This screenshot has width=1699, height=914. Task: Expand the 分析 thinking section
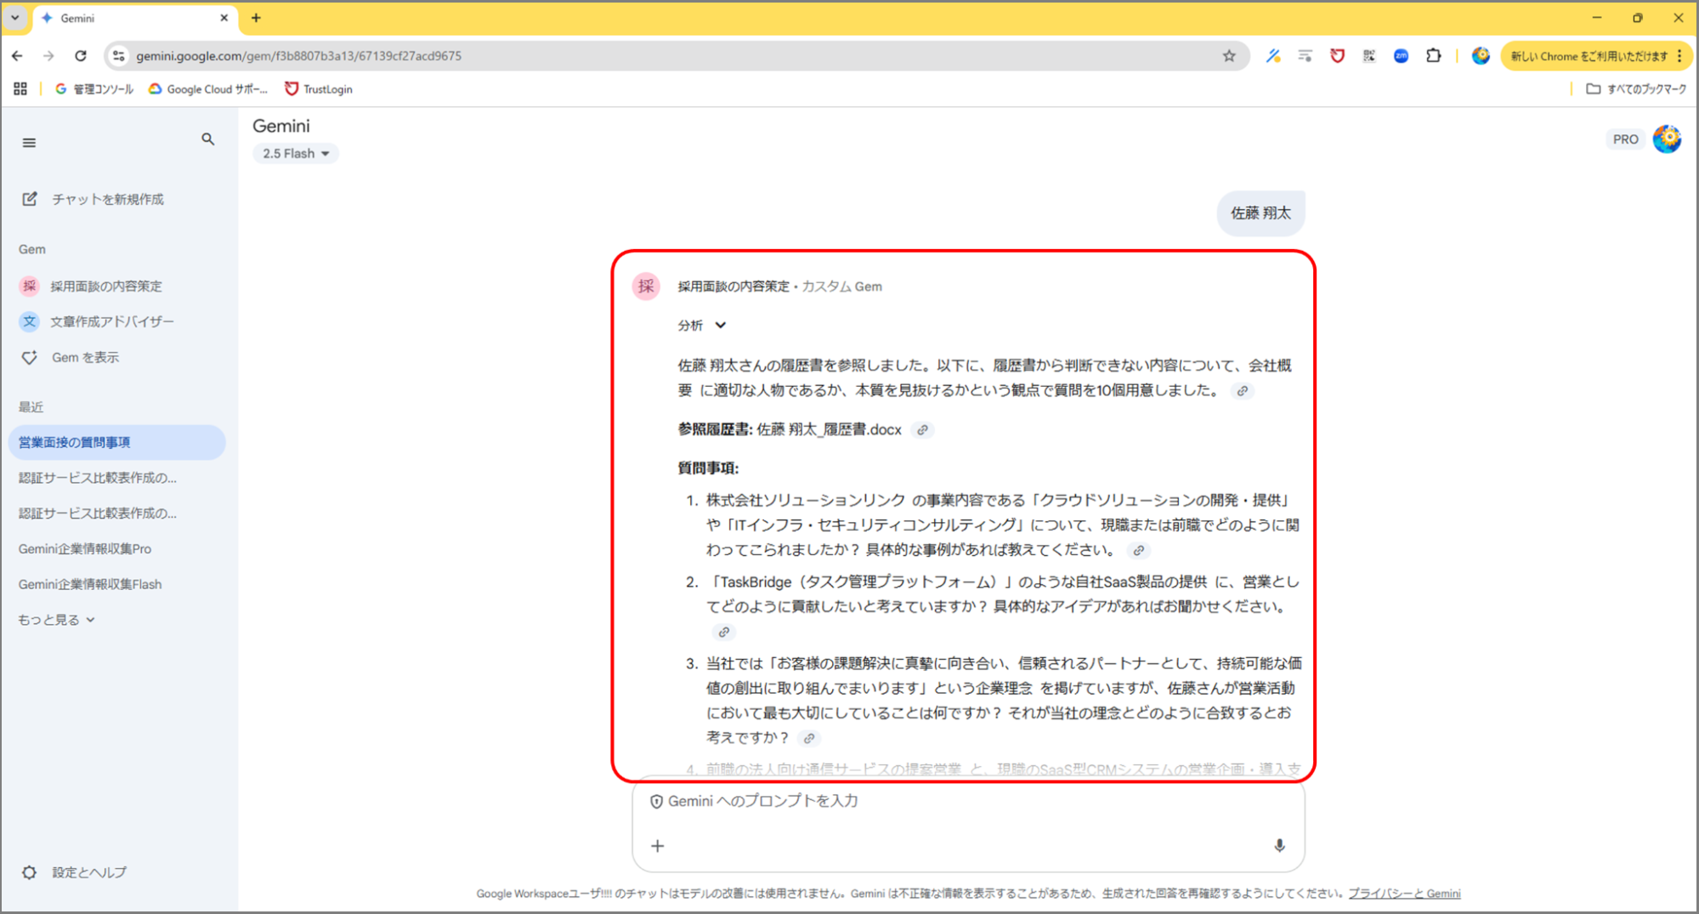pyautogui.click(x=702, y=326)
